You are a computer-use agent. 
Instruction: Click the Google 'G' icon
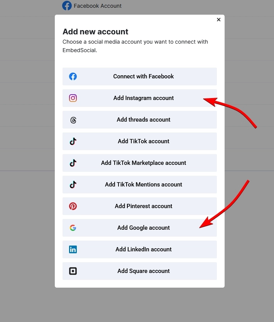pyautogui.click(x=73, y=228)
